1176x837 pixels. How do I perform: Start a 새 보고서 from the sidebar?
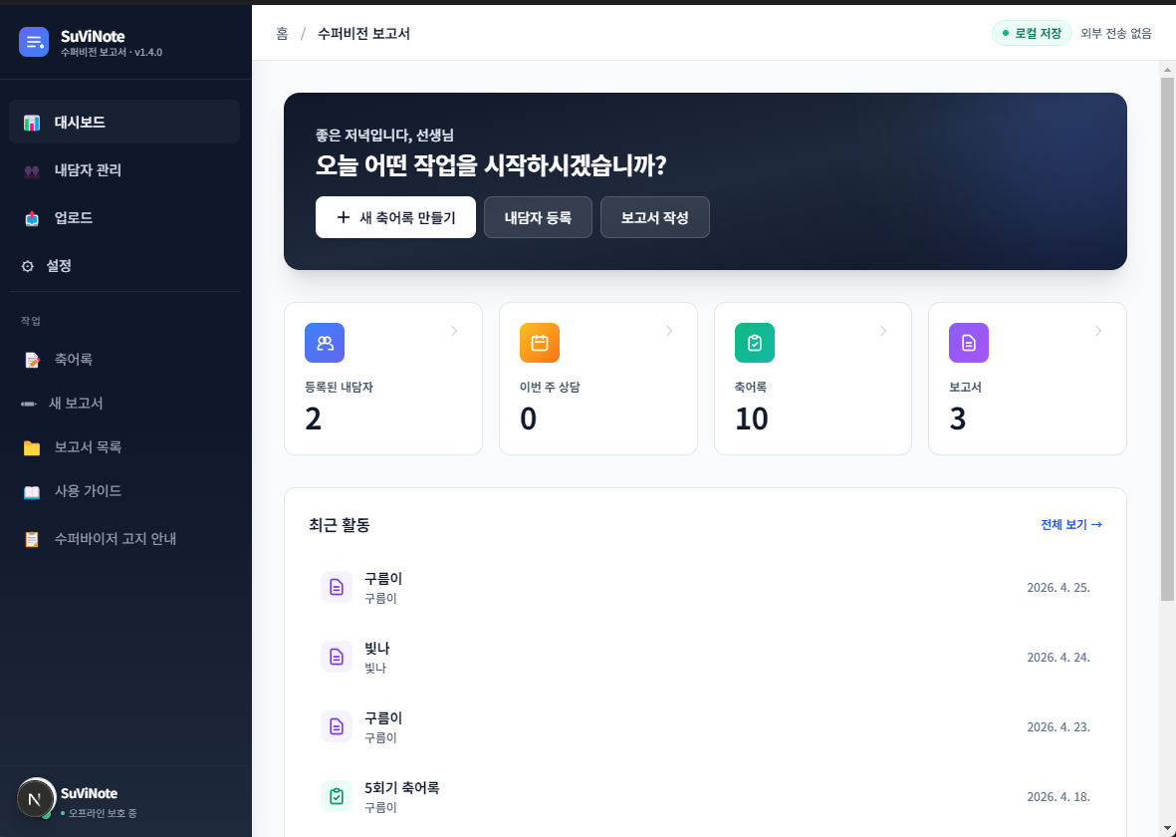pyautogui.click(x=74, y=404)
